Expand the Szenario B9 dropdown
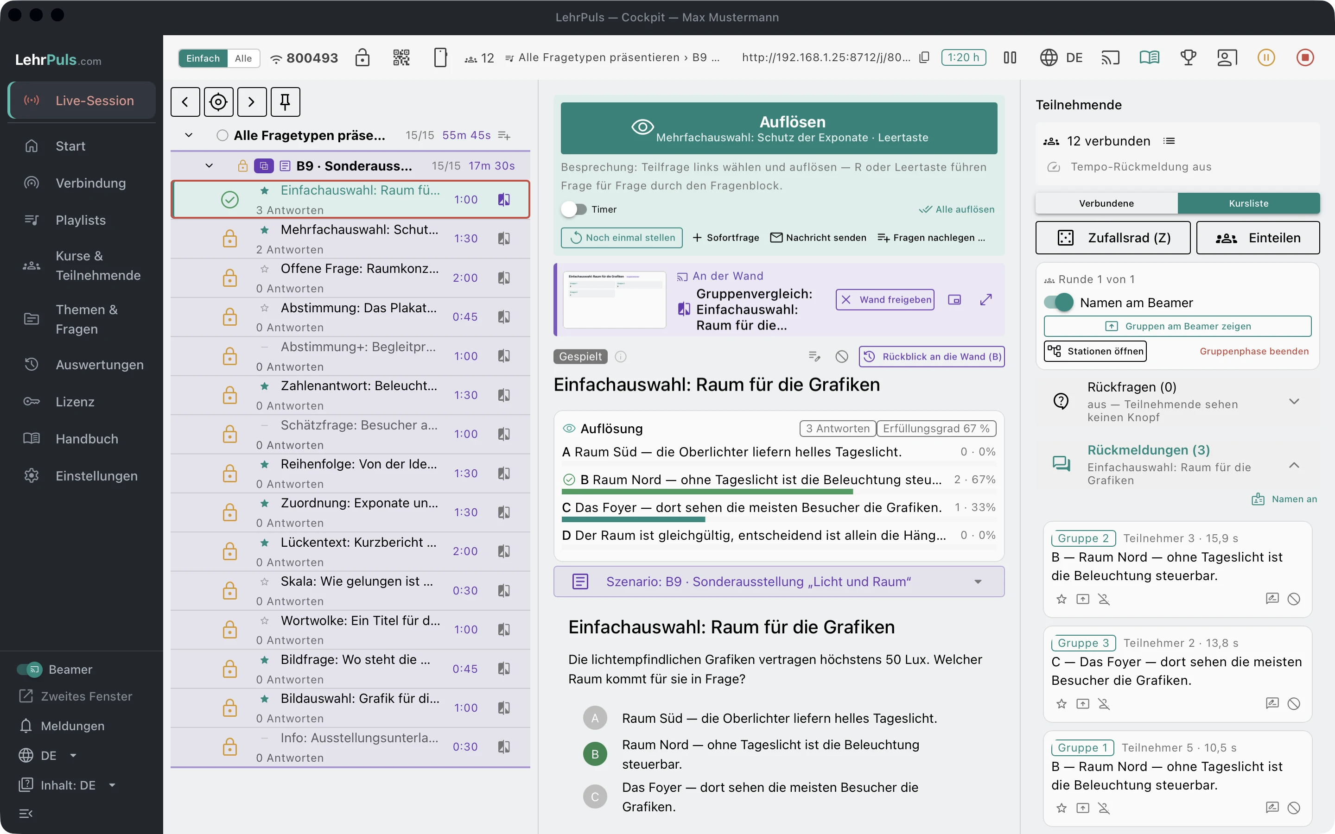The height and width of the screenshot is (834, 1335). (x=779, y=581)
